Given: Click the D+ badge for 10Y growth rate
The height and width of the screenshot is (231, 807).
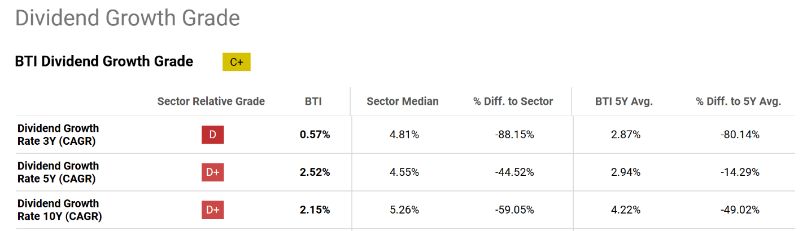Looking at the screenshot, I should tap(212, 210).
